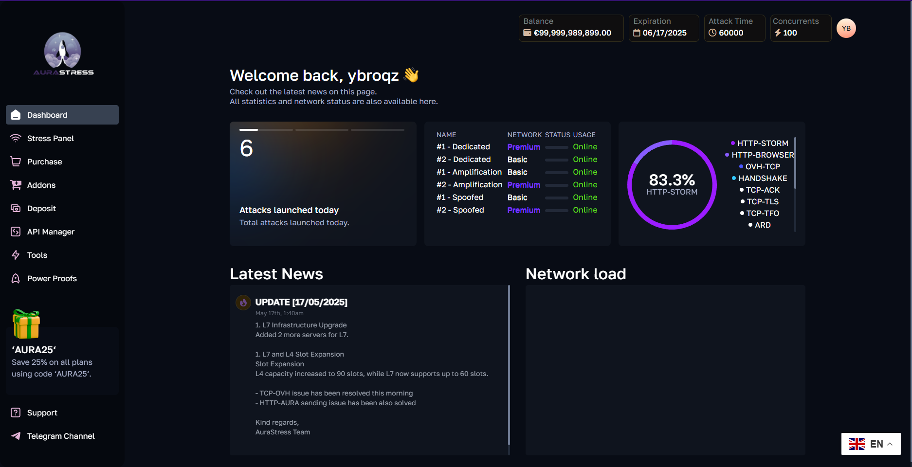Click the 'May 17th, 1:40am' timestamp

click(279, 313)
